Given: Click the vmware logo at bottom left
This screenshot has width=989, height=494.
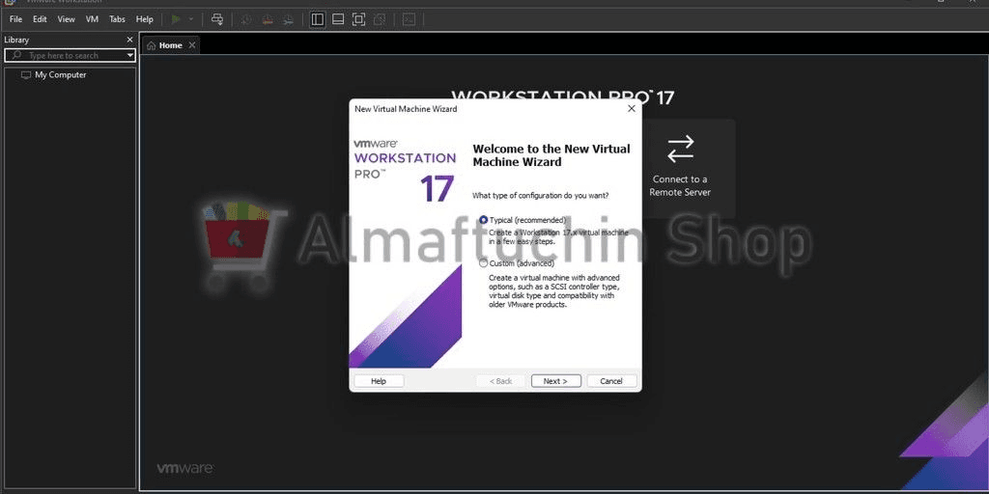Looking at the screenshot, I should point(184,468).
